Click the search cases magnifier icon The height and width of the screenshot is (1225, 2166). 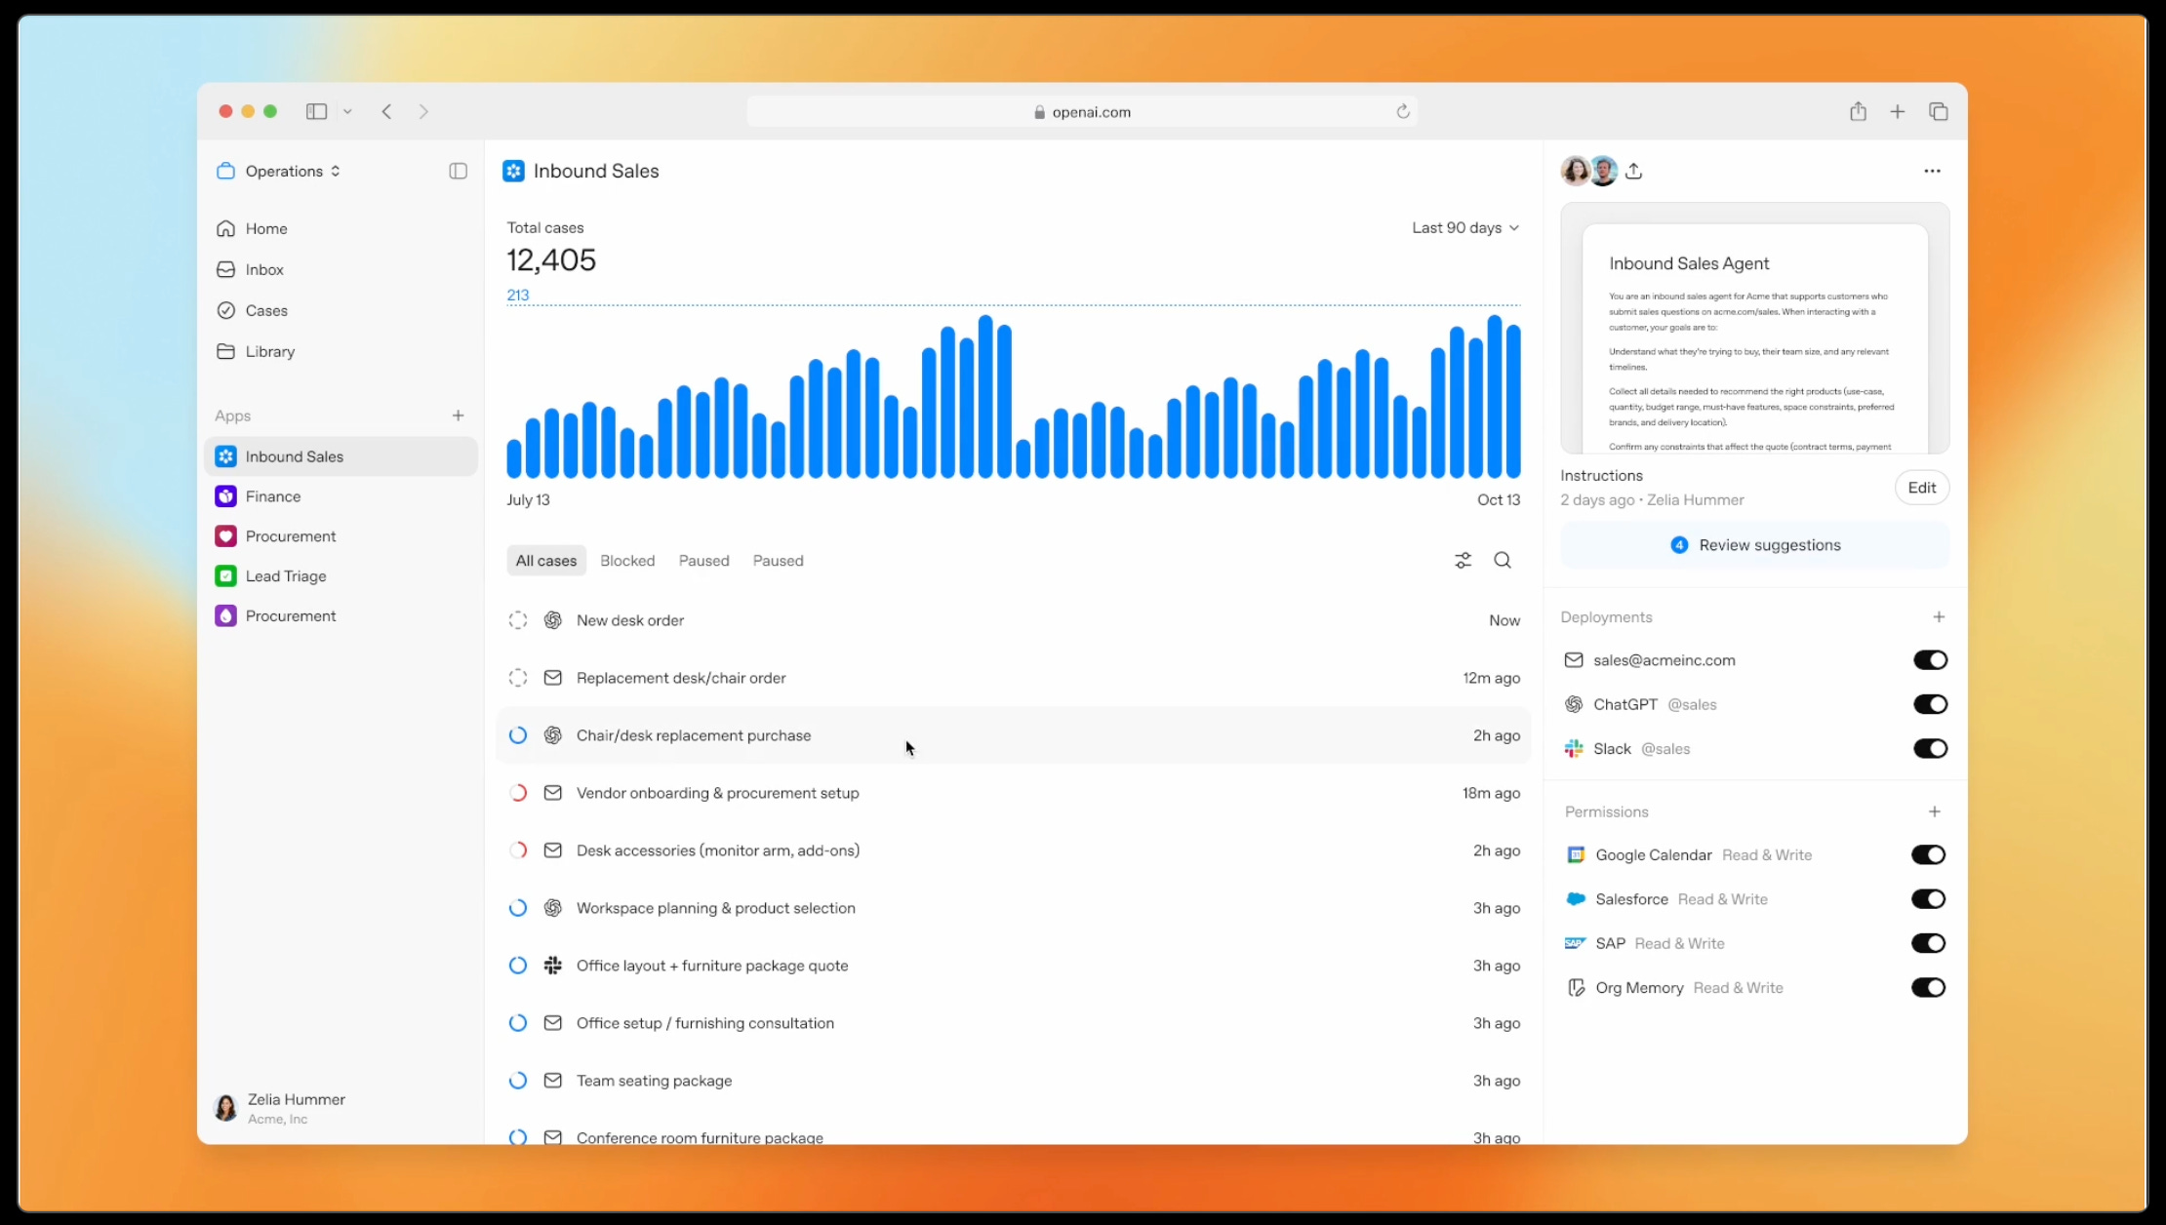coord(1503,560)
